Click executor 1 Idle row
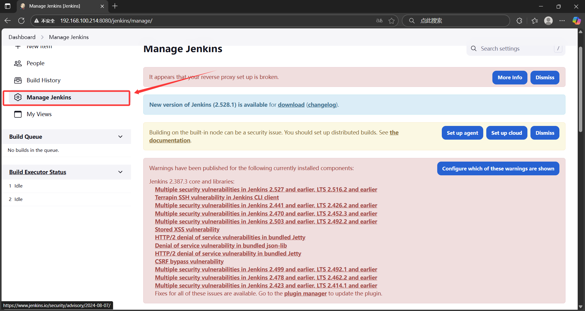 point(66,186)
